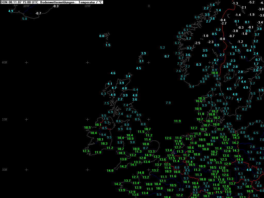The height and width of the screenshot is (198, 264).
Task: Click the -2.5 temperature value
Action: pyautogui.click(x=197, y=43)
